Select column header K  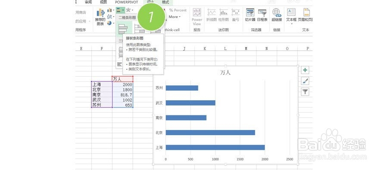[205, 49]
